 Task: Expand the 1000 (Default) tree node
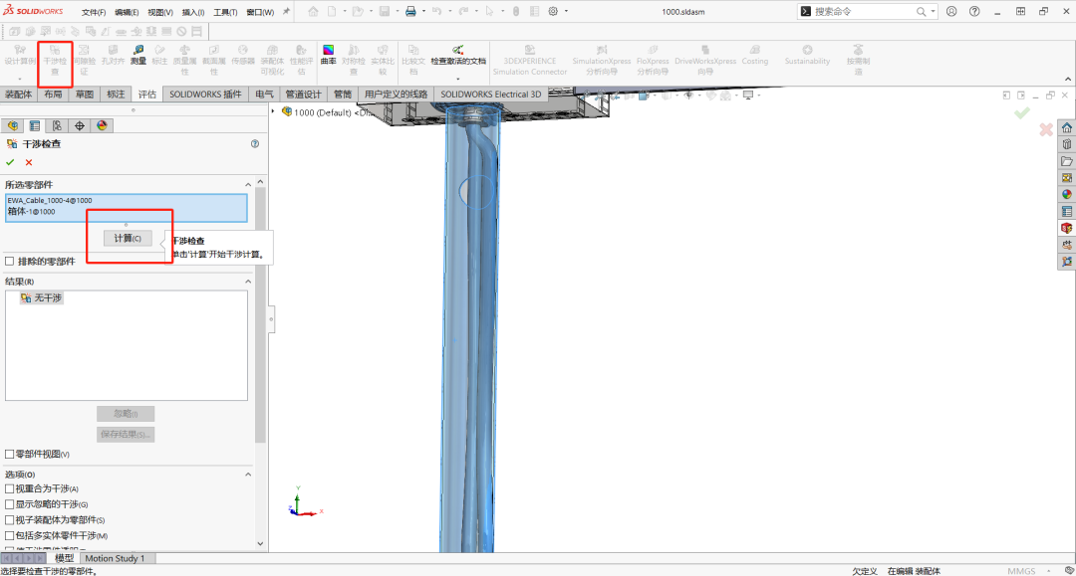click(x=274, y=111)
